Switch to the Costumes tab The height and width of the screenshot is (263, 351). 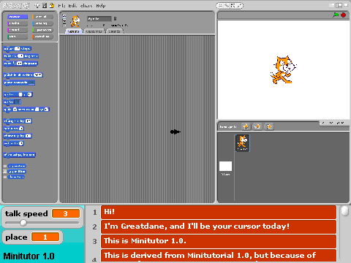tap(94, 31)
